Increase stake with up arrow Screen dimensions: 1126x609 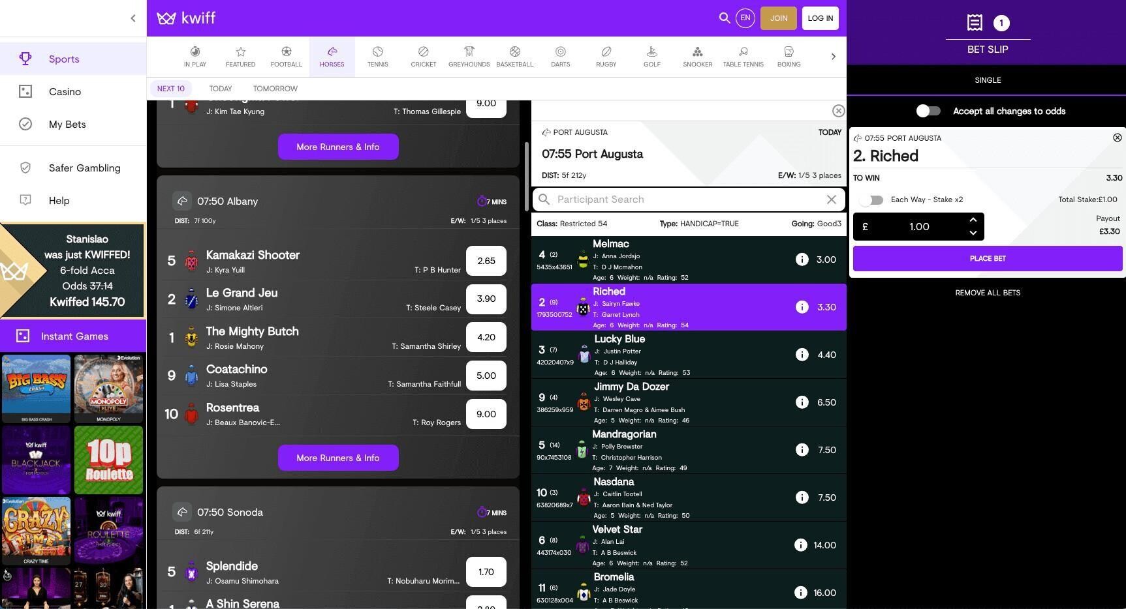pos(973,220)
